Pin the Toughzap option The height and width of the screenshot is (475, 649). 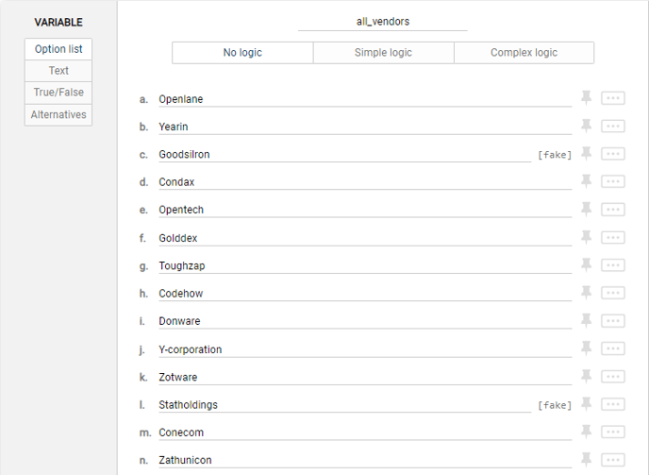[x=587, y=265]
